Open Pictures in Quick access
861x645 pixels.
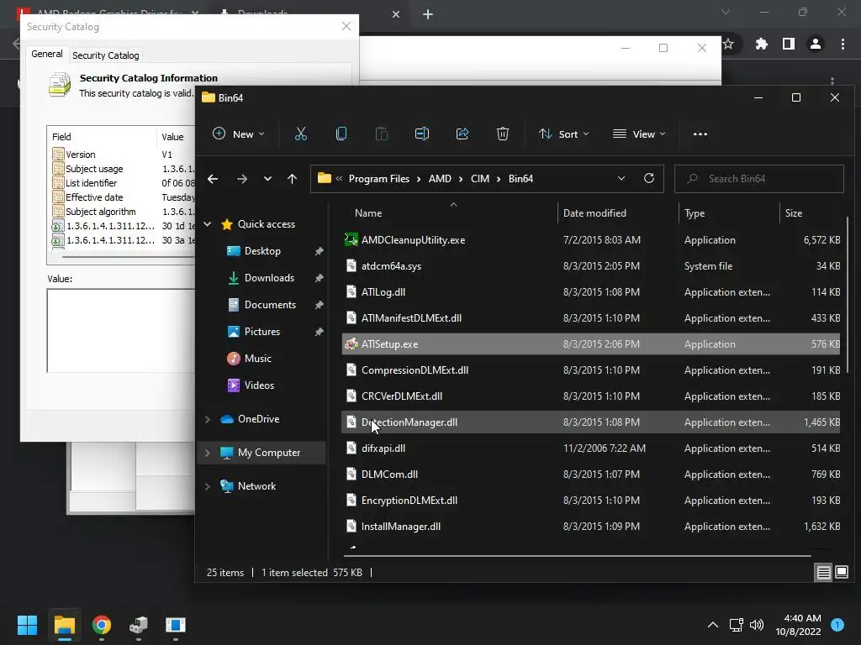click(262, 332)
